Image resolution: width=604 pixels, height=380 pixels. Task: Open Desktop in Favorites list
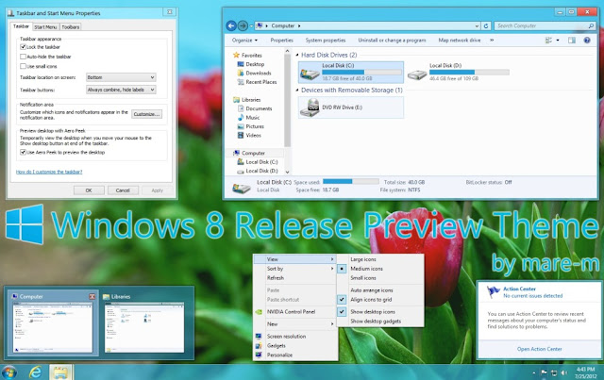tap(255, 64)
